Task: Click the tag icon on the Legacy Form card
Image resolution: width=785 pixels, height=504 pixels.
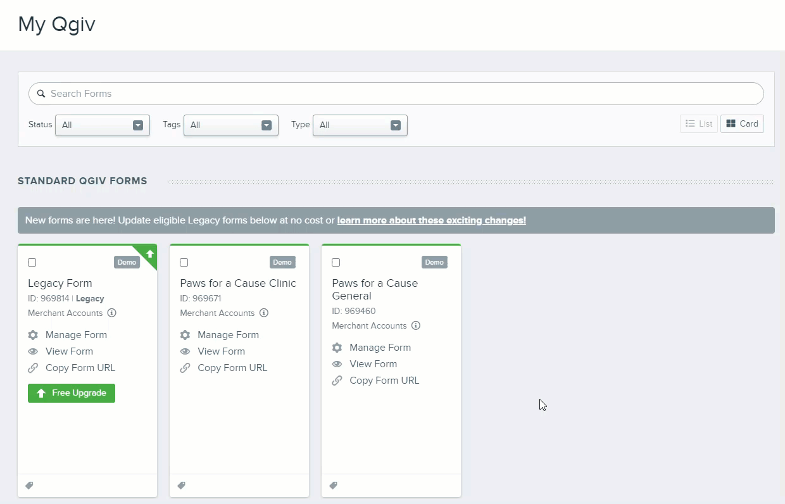Action: tap(29, 486)
